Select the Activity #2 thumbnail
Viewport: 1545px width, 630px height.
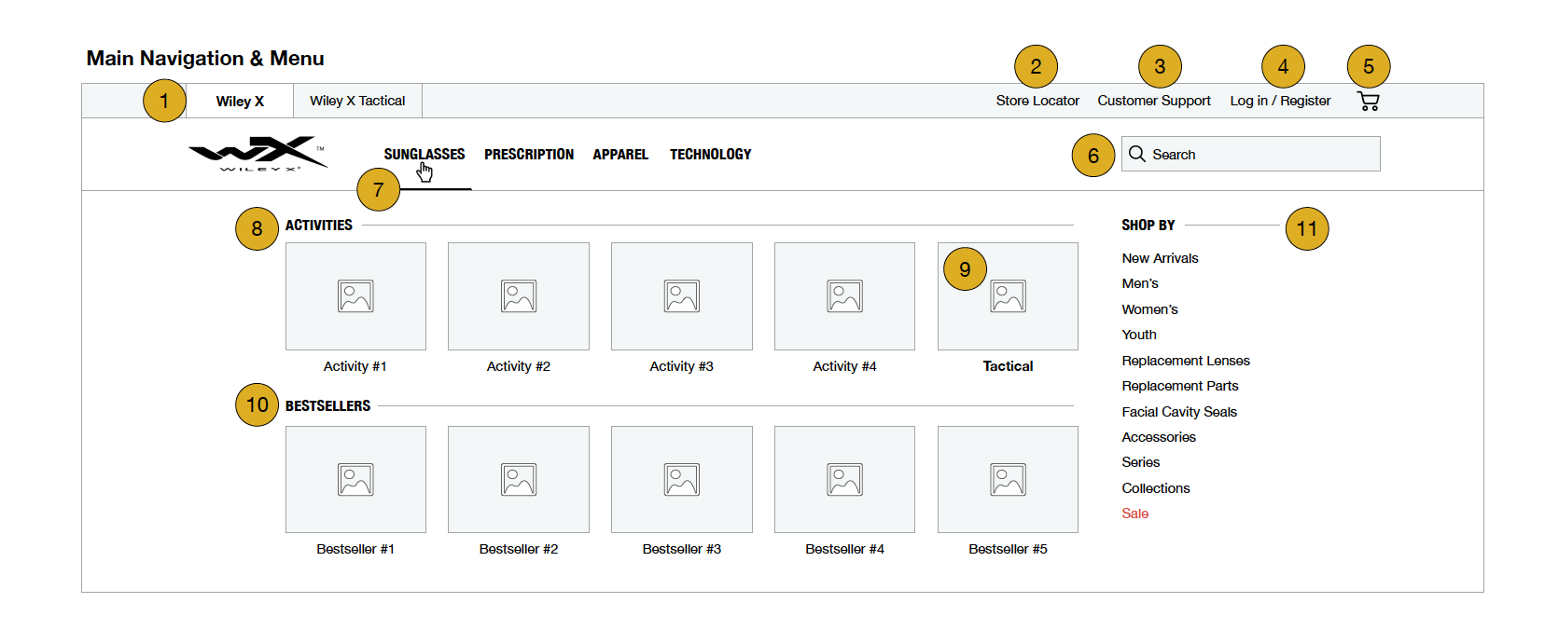(519, 296)
